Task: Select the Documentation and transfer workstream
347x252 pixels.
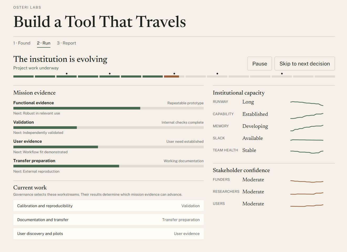Action: point(108,220)
